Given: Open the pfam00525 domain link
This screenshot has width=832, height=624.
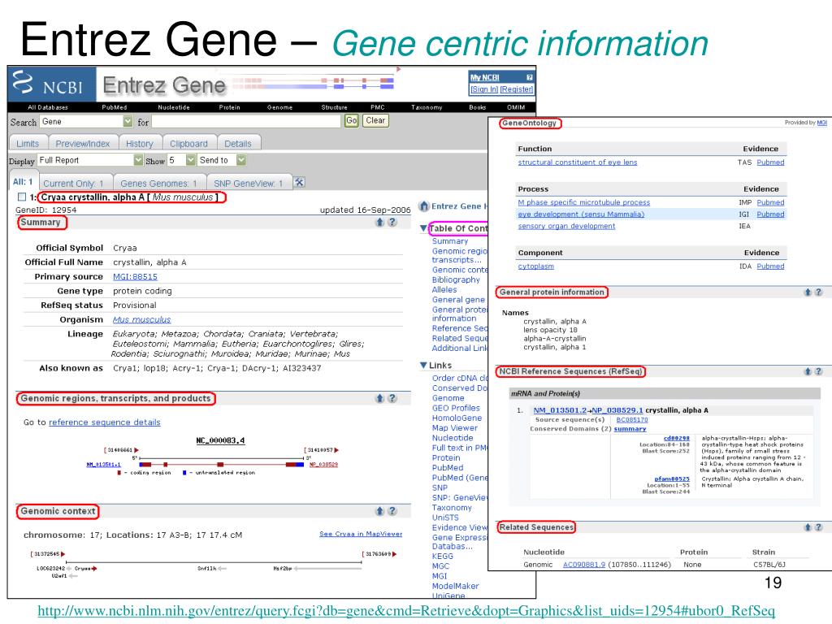Looking at the screenshot, I should 672,479.
